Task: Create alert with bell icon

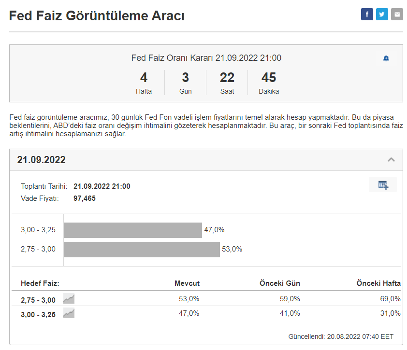Action: point(386,59)
